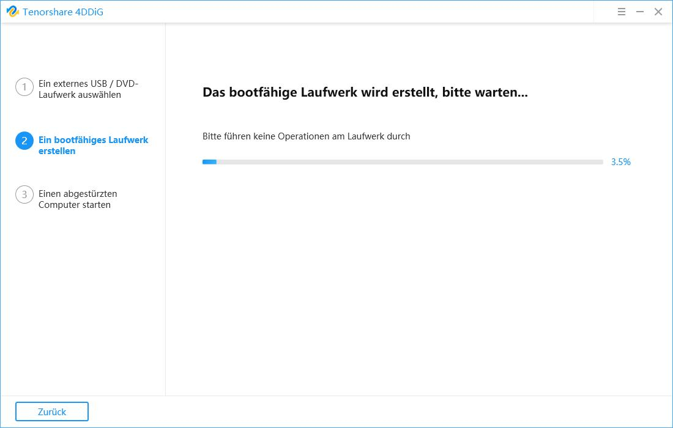Viewport: 673px width, 428px height.
Task: Click the Zurück button
Action: point(51,411)
